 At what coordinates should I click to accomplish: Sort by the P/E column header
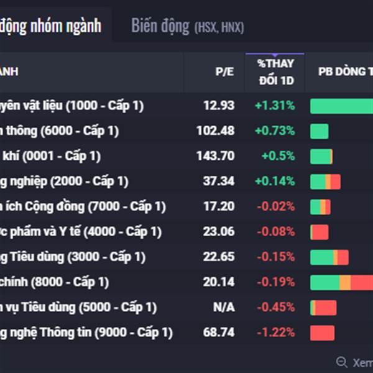(224, 72)
